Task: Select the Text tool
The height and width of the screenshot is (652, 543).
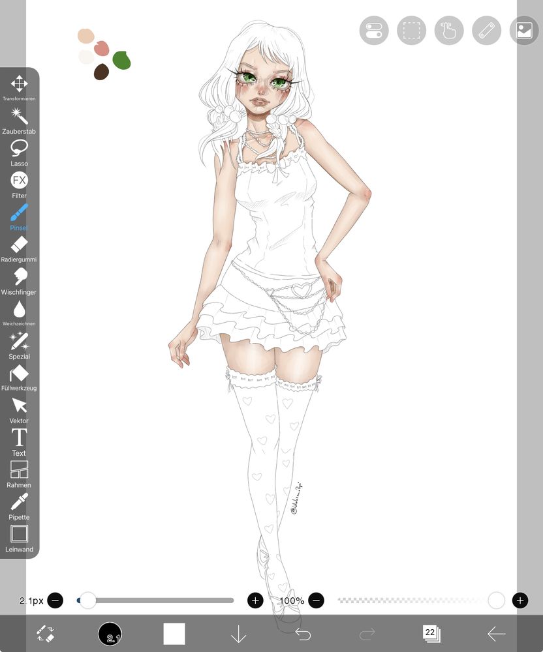Action: pyautogui.click(x=19, y=443)
